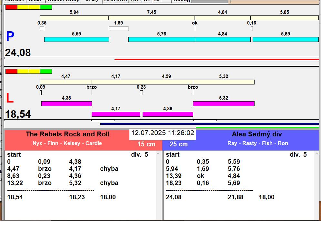Select the cream 4,59 segment in the L lane
The image size is (321, 226).
tap(166, 82)
